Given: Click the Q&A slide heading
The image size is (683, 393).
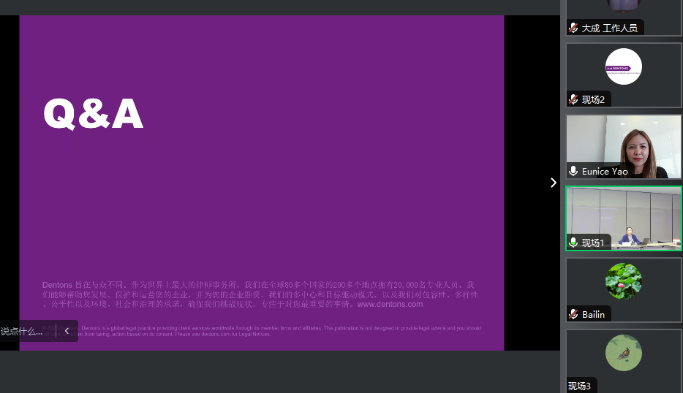Looking at the screenshot, I should coord(93,114).
